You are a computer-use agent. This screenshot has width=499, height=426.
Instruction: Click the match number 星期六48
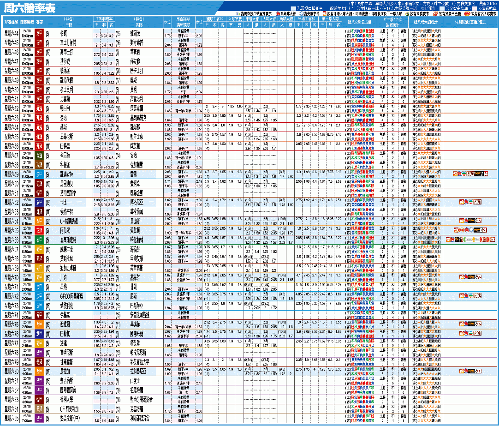point(12,71)
